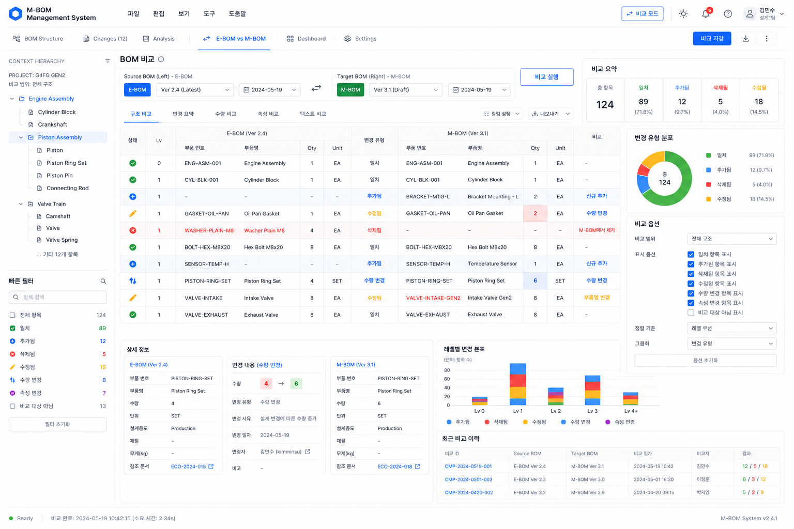Click the 옵션 초기화 button
This screenshot has height=529, width=794.
(x=705, y=360)
